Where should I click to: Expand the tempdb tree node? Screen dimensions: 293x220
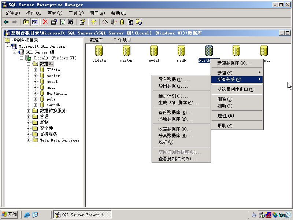pyautogui.click(x=35, y=105)
